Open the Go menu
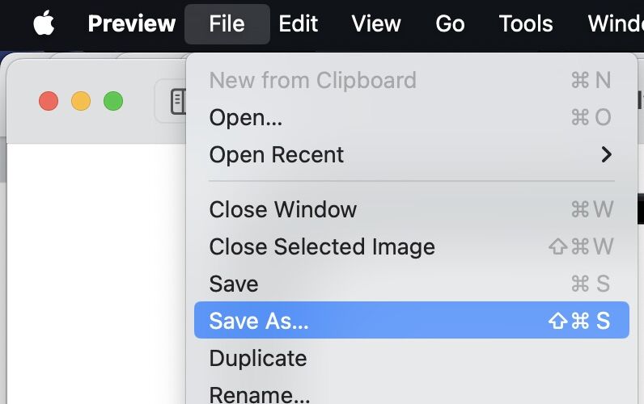Screen dimensions: 644x404 click(450, 23)
